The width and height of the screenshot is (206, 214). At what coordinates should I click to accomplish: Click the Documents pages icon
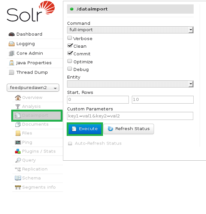(18, 124)
